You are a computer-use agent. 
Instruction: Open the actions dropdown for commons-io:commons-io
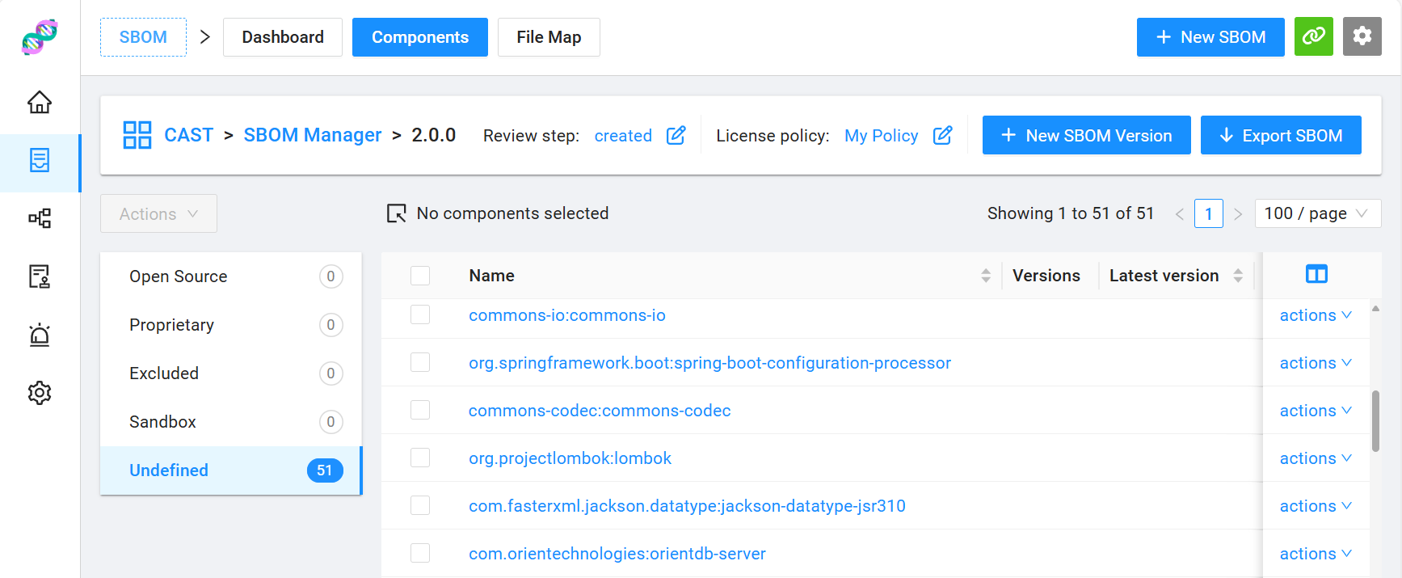(1315, 315)
